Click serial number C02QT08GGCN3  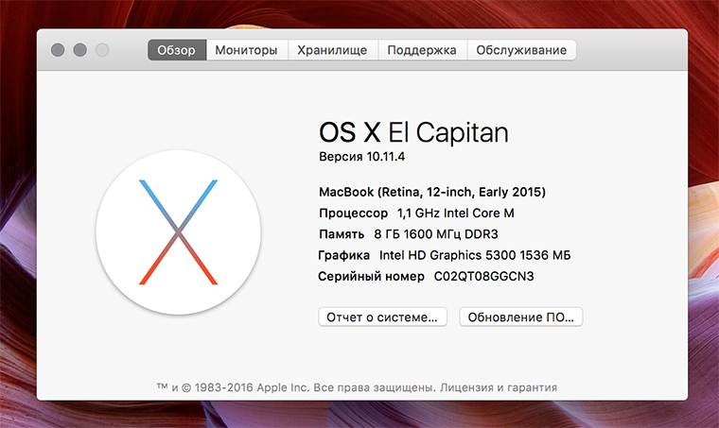pyautogui.click(x=483, y=276)
